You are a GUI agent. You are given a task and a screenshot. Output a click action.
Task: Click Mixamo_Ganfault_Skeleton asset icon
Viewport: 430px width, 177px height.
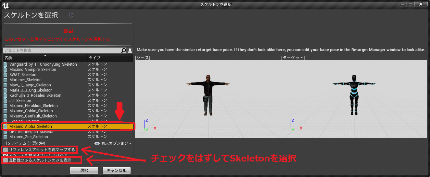(x=5, y=116)
